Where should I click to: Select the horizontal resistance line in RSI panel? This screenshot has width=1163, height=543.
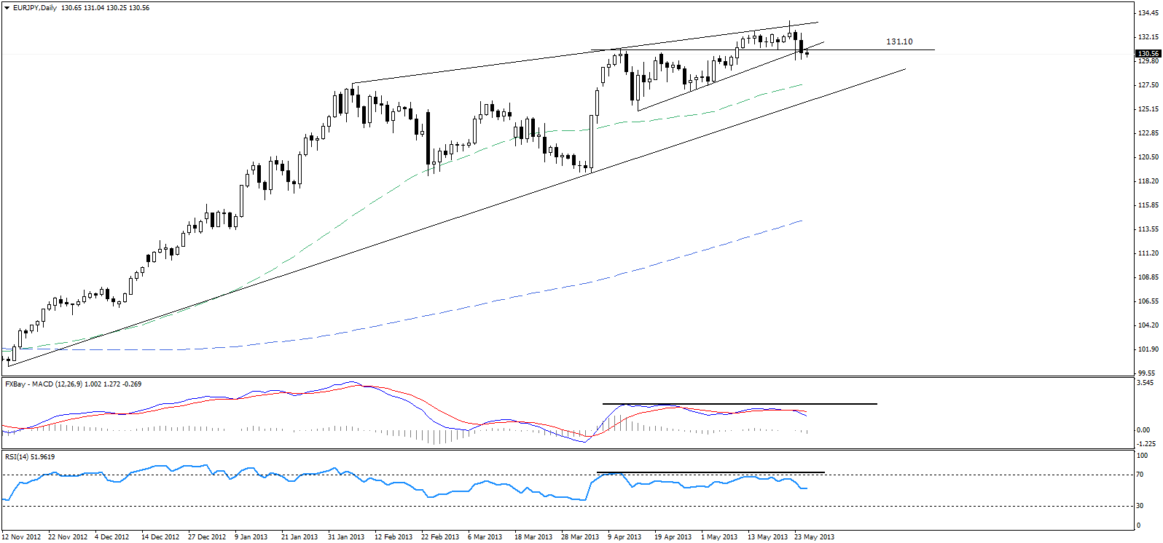tap(710, 472)
